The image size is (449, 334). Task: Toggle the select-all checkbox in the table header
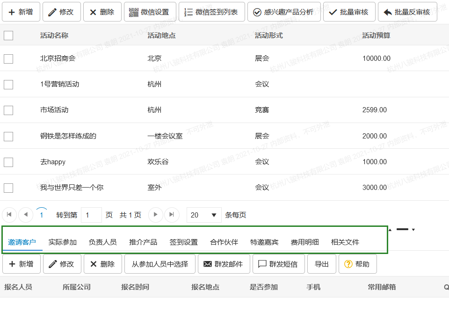tap(8, 36)
